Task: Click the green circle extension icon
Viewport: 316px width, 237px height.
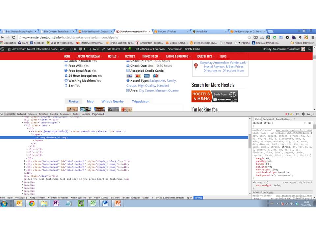Action: (x=275, y=37)
